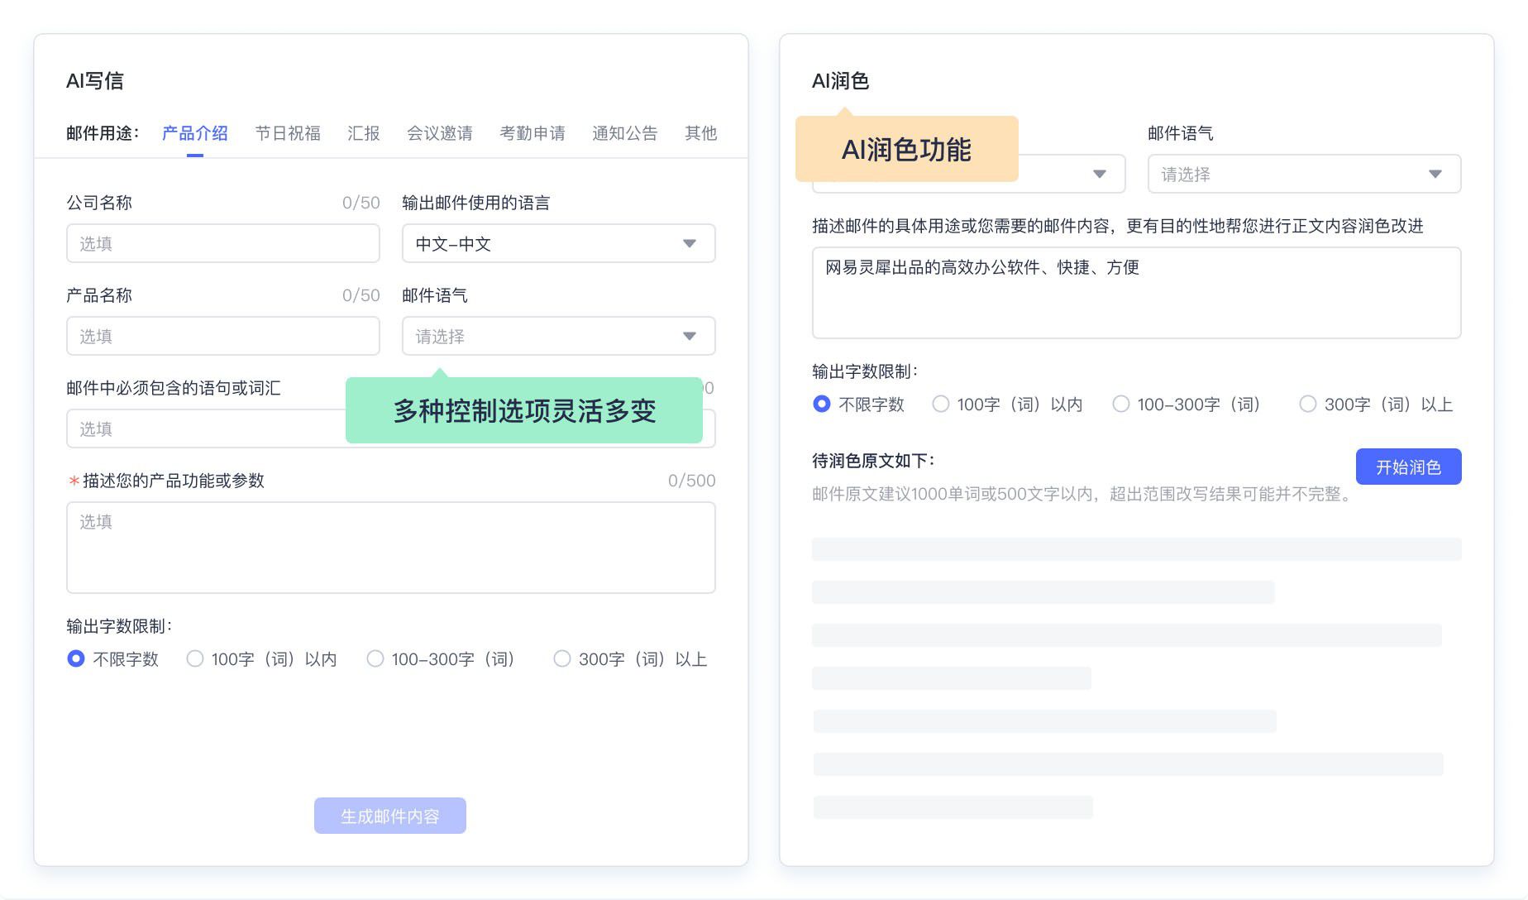
Task: Open the 会议邀请 tab
Action: (x=439, y=133)
